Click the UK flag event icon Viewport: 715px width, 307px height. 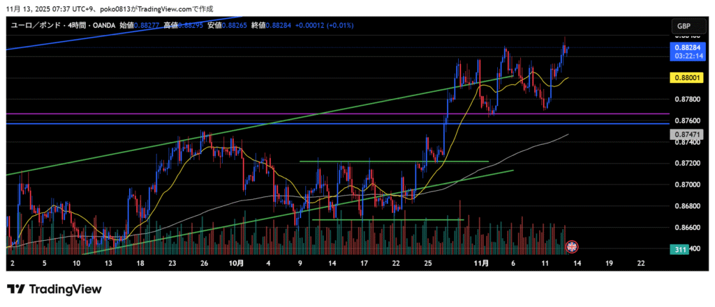tap(571, 246)
